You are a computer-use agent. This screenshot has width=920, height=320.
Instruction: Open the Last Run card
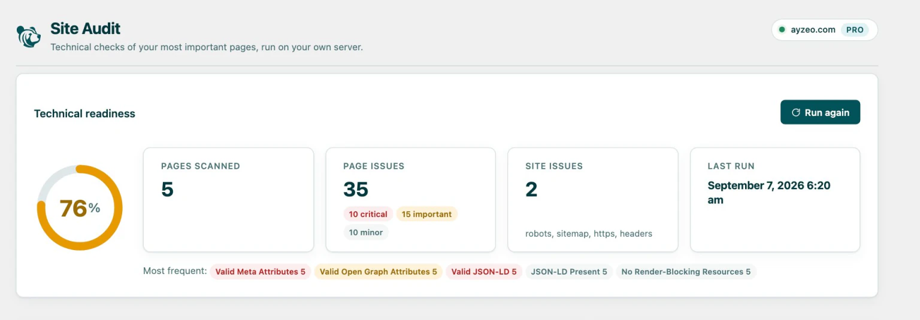click(x=775, y=200)
